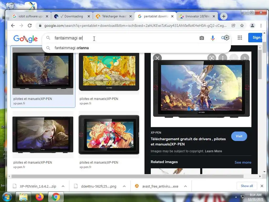This screenshot has width=269, height=202.
Task: Reload the current page
Action: (30, 26)
